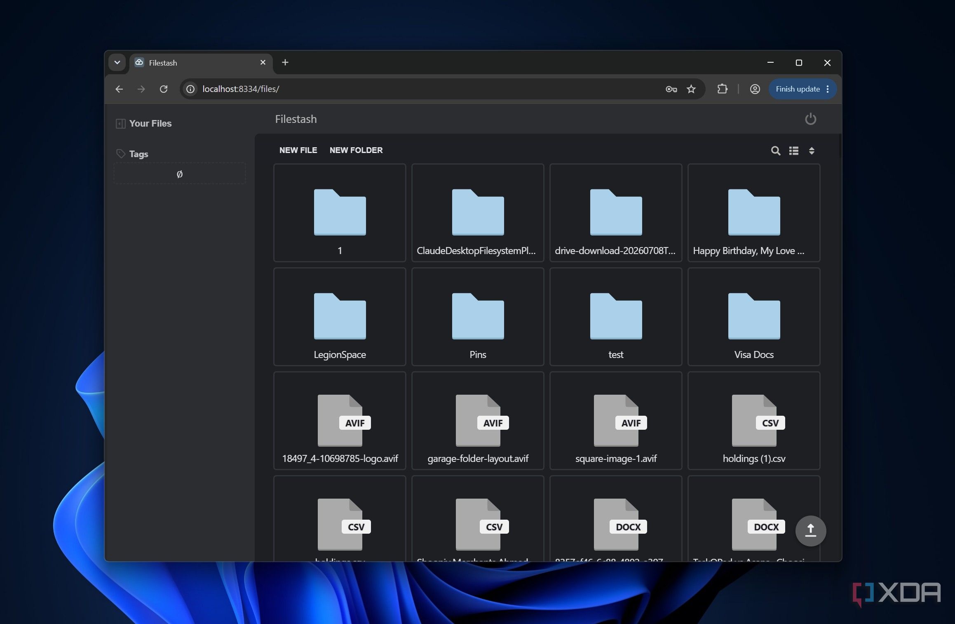The image size is (955, 624).
Task: Maximize the browser window
Action: pos(799,63)
